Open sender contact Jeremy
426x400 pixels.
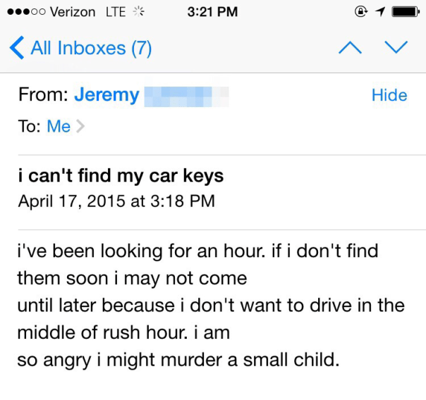point(107,95)
